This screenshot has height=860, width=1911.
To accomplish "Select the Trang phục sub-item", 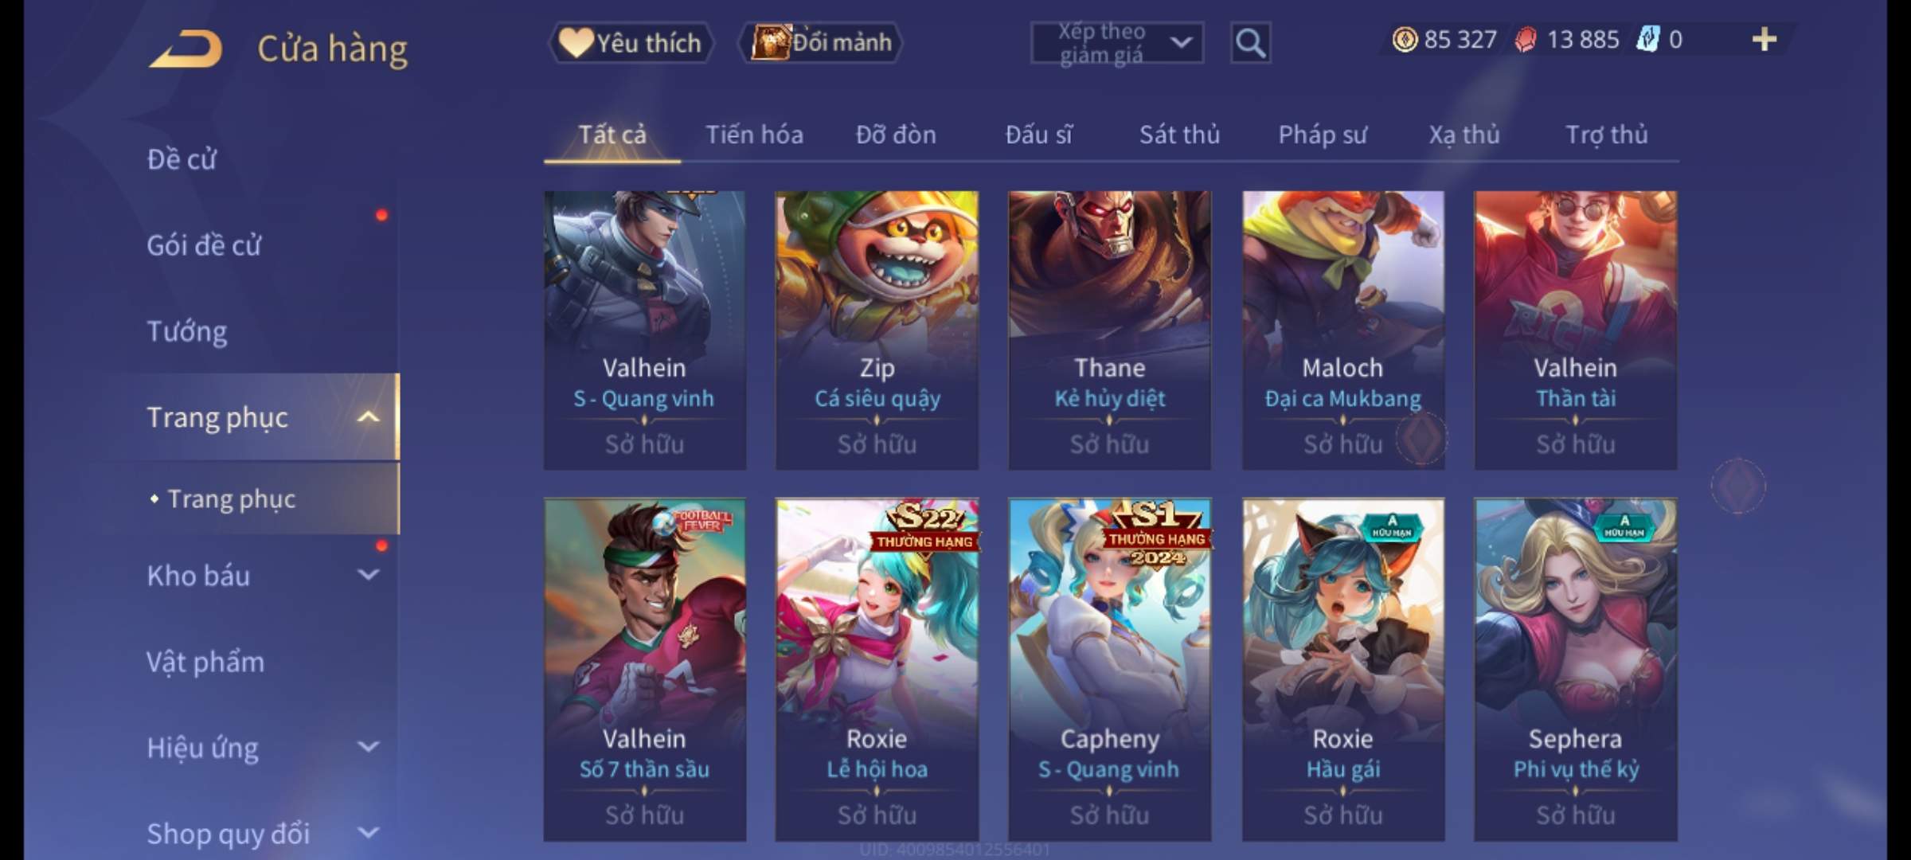I will (231, 499).
